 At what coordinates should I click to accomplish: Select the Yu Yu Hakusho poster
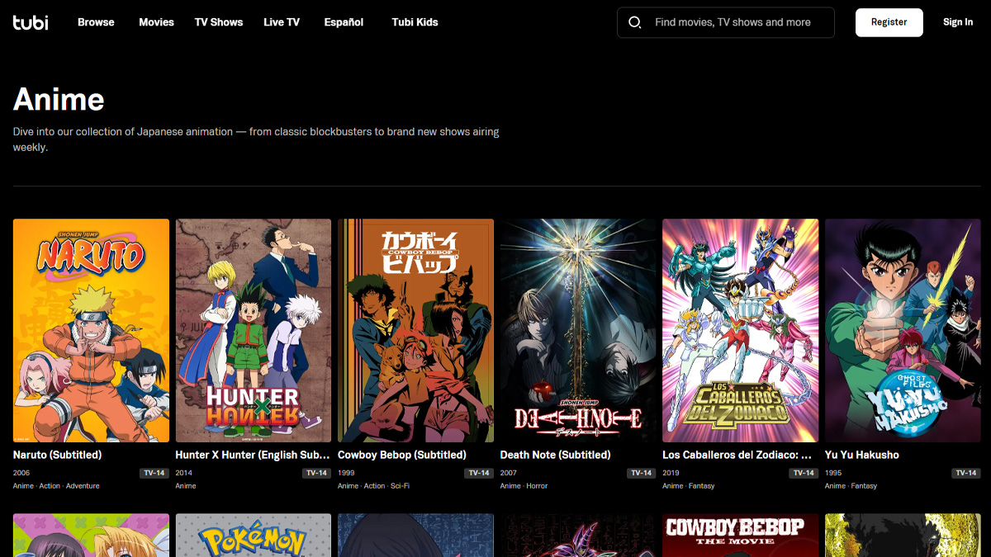pos(902,330)
